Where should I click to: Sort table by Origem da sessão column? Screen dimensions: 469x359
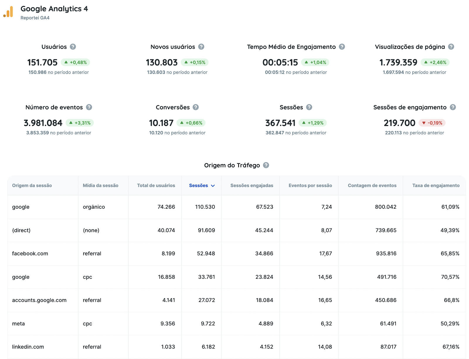[x=32, y=186]
